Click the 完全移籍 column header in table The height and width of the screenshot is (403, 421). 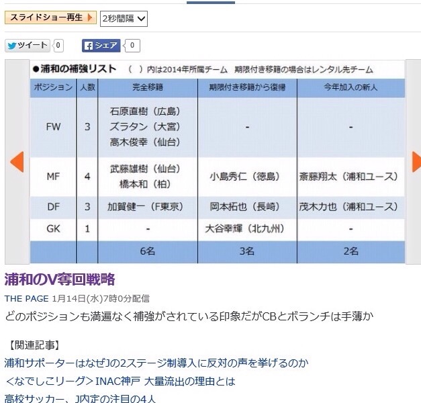click(x=148, y=88)
